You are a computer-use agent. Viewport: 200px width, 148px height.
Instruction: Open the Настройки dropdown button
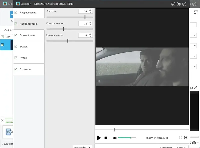83,147
